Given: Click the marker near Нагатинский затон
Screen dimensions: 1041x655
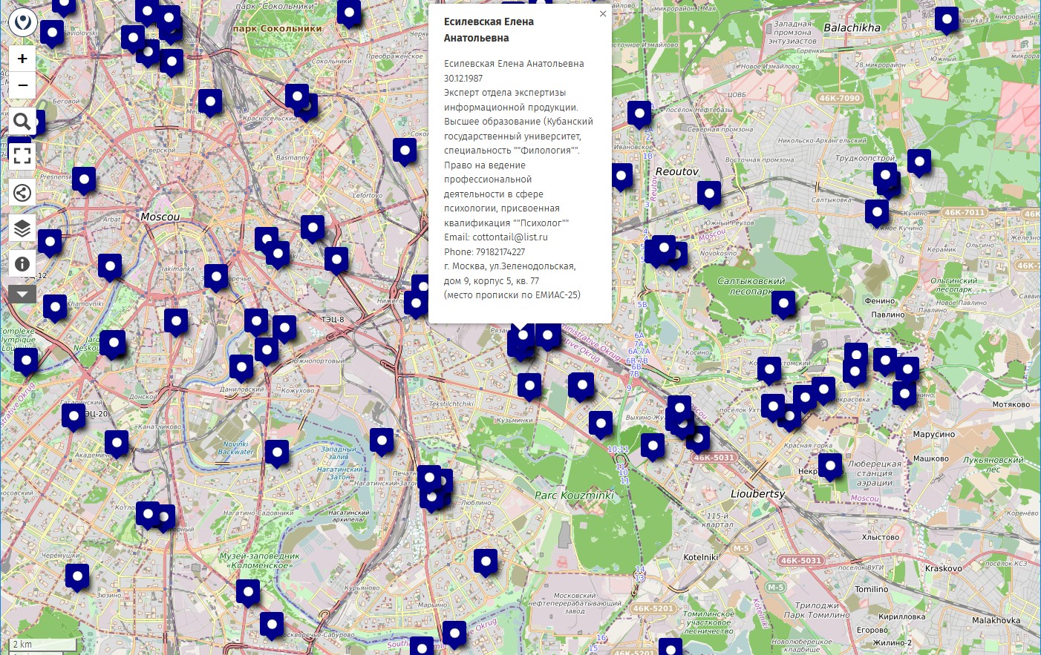Looking at the screenshot, I should [381, 441].
